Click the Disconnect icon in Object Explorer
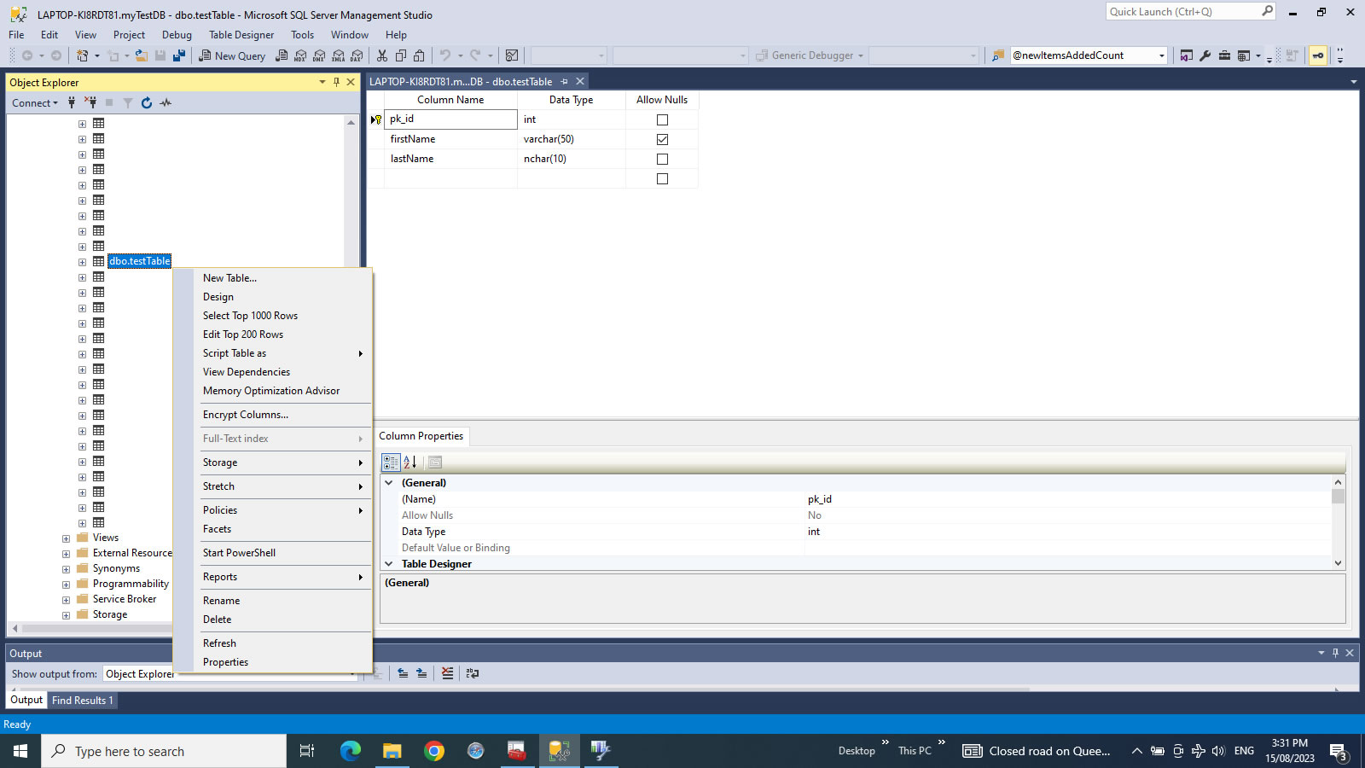Viewport: 1365px width, 768px height. (x=90, y=102)
